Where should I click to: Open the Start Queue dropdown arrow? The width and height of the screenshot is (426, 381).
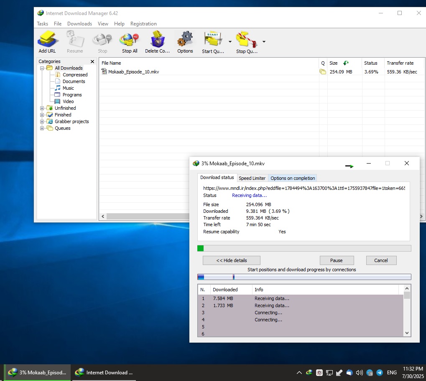pyautogui.click(x=230, y=42)
